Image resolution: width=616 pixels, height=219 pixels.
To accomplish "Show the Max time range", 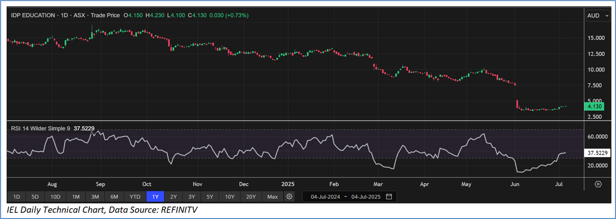I will click(272, 197).
